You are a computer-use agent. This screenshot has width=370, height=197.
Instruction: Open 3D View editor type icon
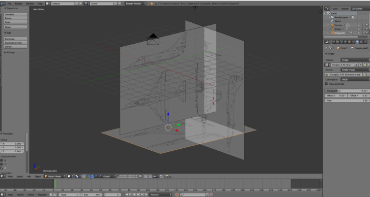tap(3, 176)
